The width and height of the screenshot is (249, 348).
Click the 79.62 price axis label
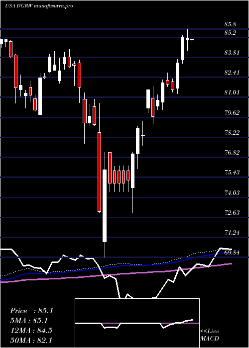[232, 112]
